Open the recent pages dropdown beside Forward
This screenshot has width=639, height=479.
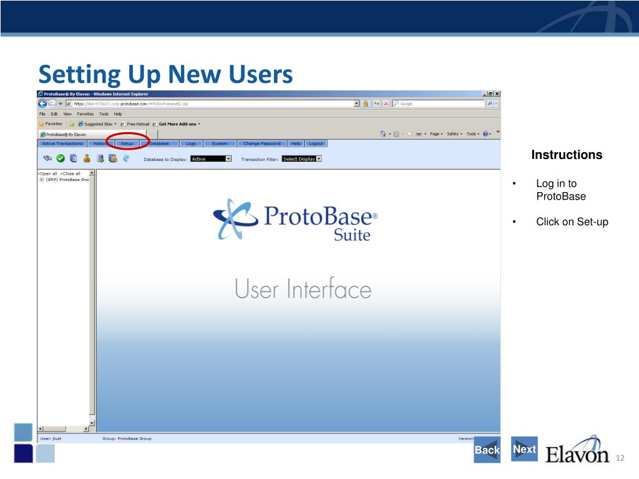[x=61, y=104]
